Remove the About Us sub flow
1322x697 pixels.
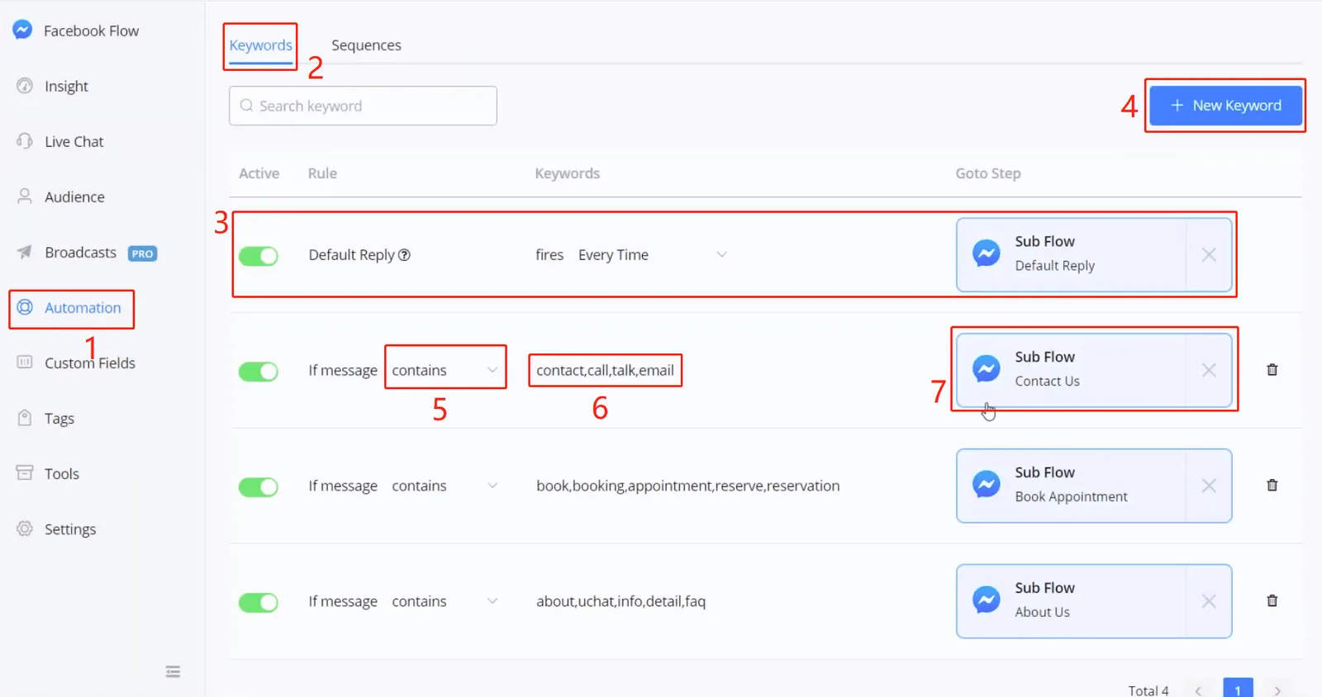1209,601
